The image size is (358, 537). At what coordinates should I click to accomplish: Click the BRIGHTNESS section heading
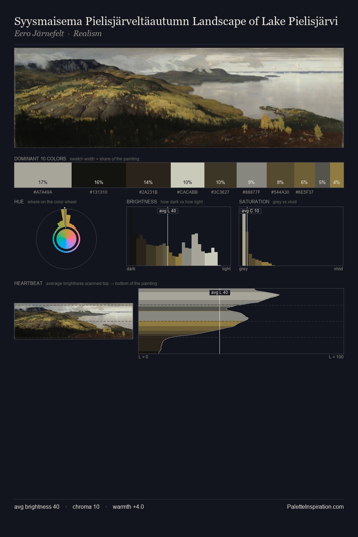point(142,202)
